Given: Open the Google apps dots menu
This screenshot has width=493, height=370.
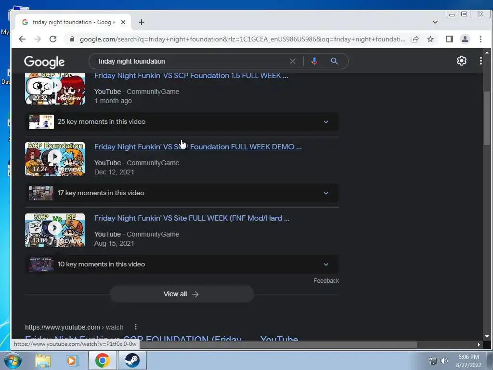Looking at the screenshot, I should point(481,61).
